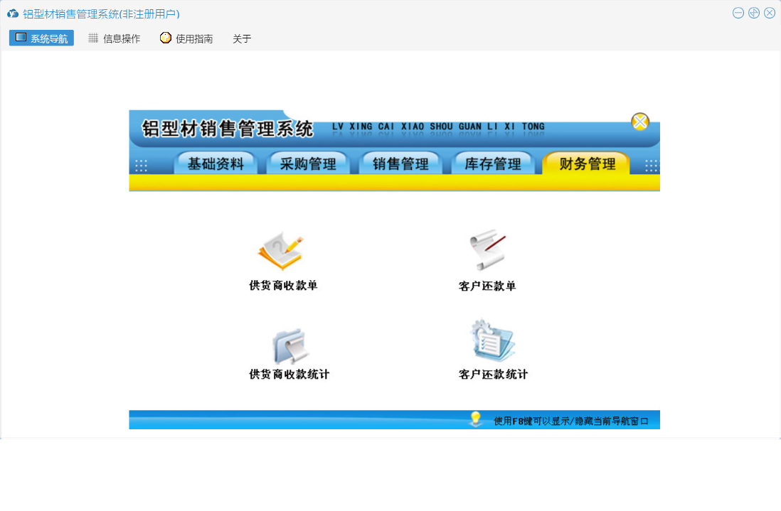Minimize the application window

(738, 13)
